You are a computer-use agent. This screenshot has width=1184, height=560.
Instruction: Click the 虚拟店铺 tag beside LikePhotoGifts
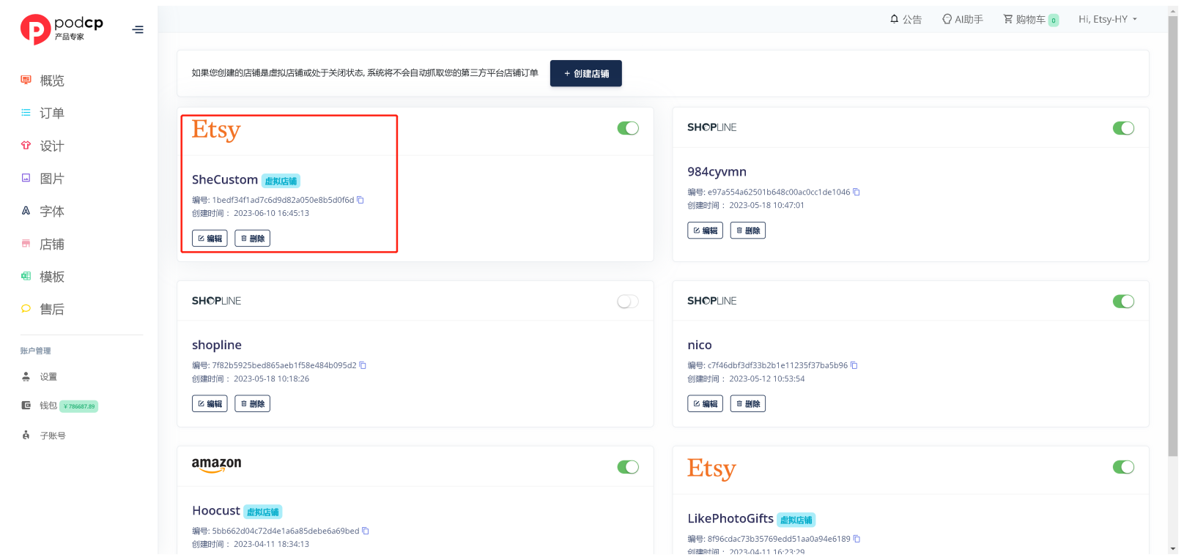pyautogui.click(x=796, y=520)
